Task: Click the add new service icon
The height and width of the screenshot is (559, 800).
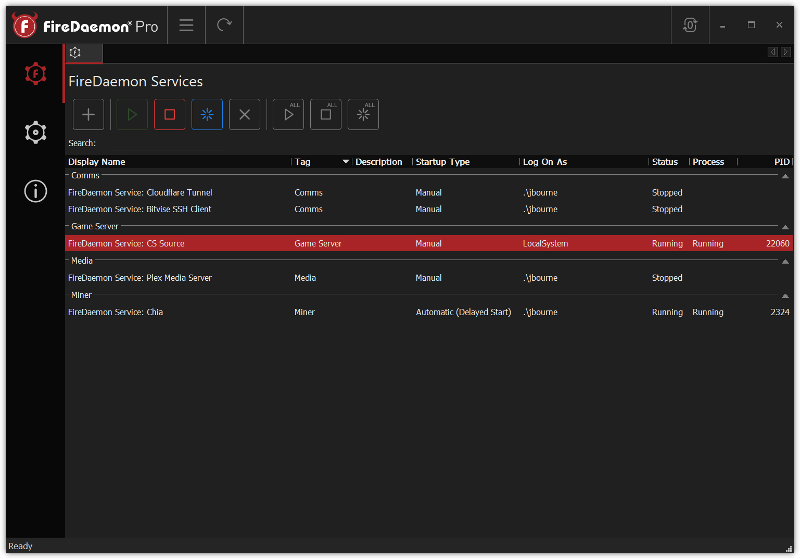Action: [88, 114]
